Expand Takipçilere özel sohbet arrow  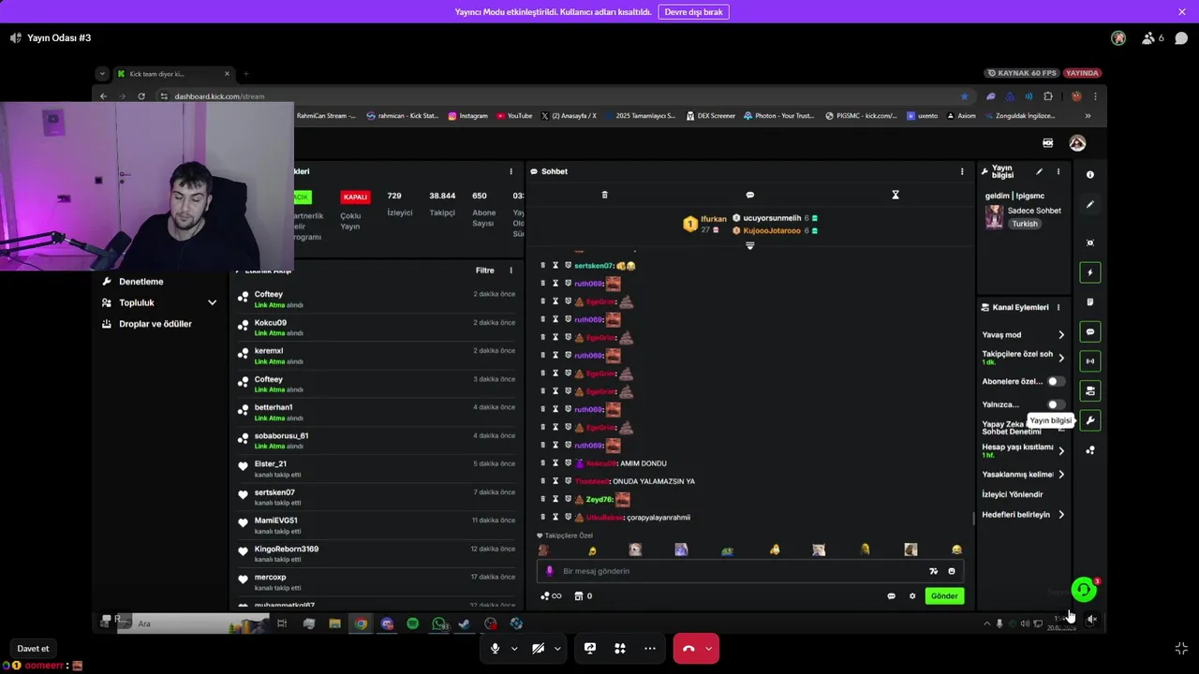(1060, 358)
